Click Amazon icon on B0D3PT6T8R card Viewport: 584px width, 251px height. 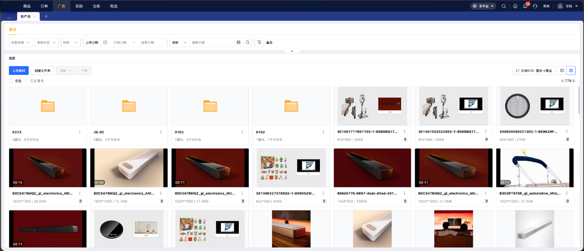pyautogui.click(x=568, y=201)
